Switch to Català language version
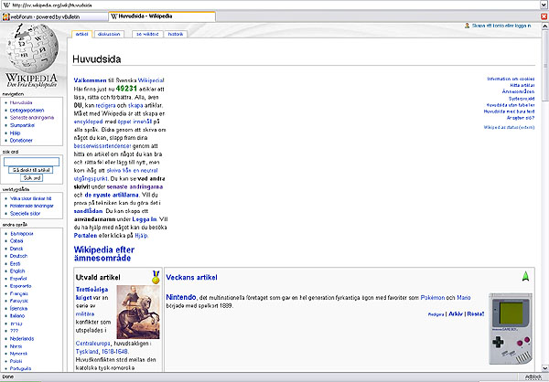 click(x=16, y=241)
